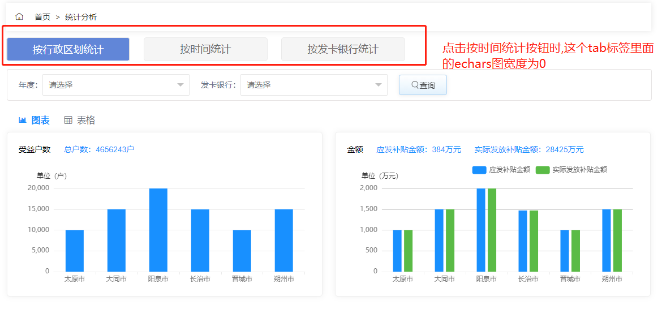Click blue 朔州市 bar in 金额 chart

tap(607, 240)
